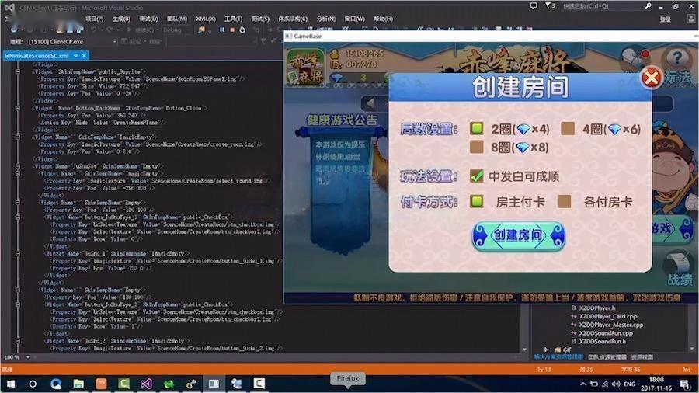699x393 pixels.
Task: Select the 2圈 round option
Action: coord(477,129)
